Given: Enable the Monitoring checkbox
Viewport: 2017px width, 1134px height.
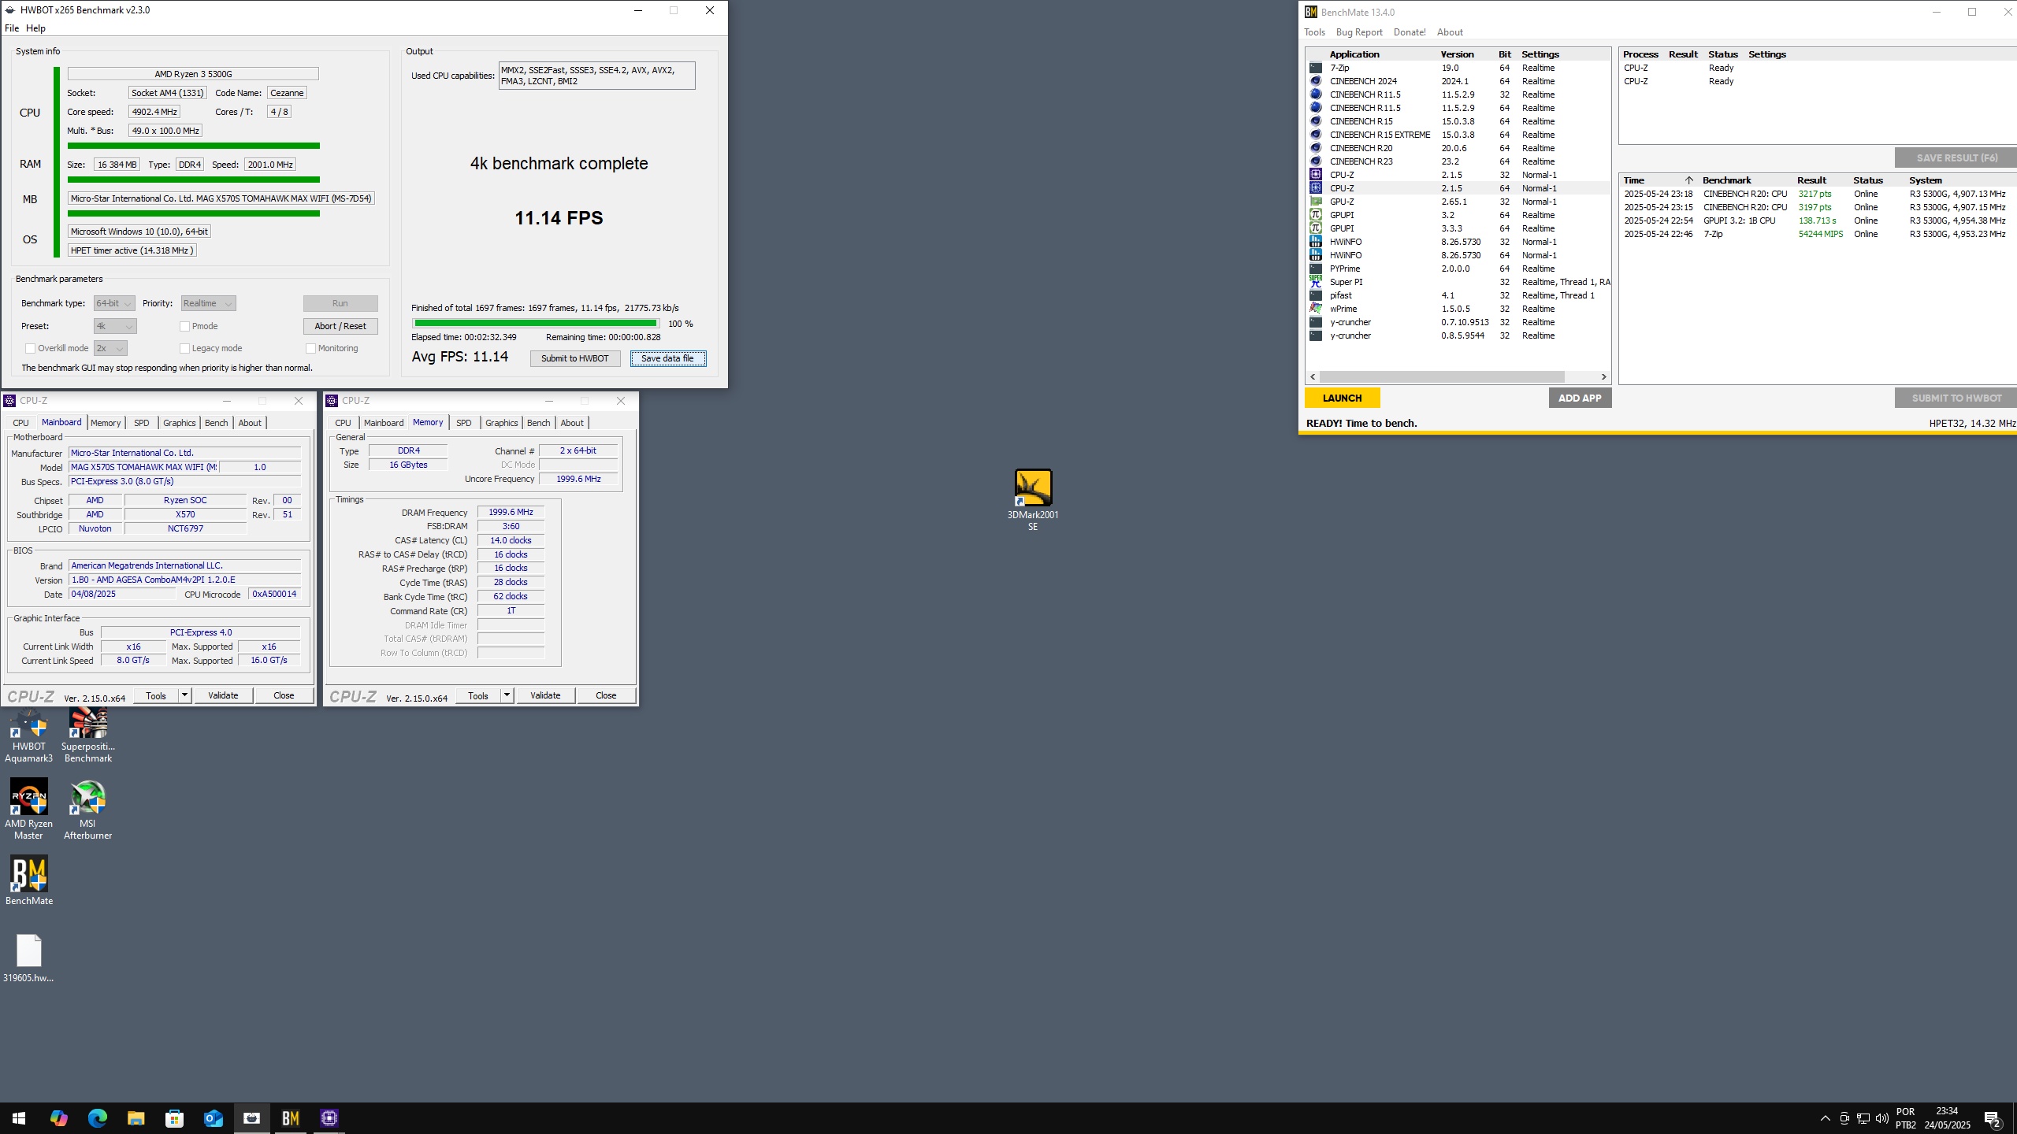Looking at the screenshot, I should click(310, 348).
